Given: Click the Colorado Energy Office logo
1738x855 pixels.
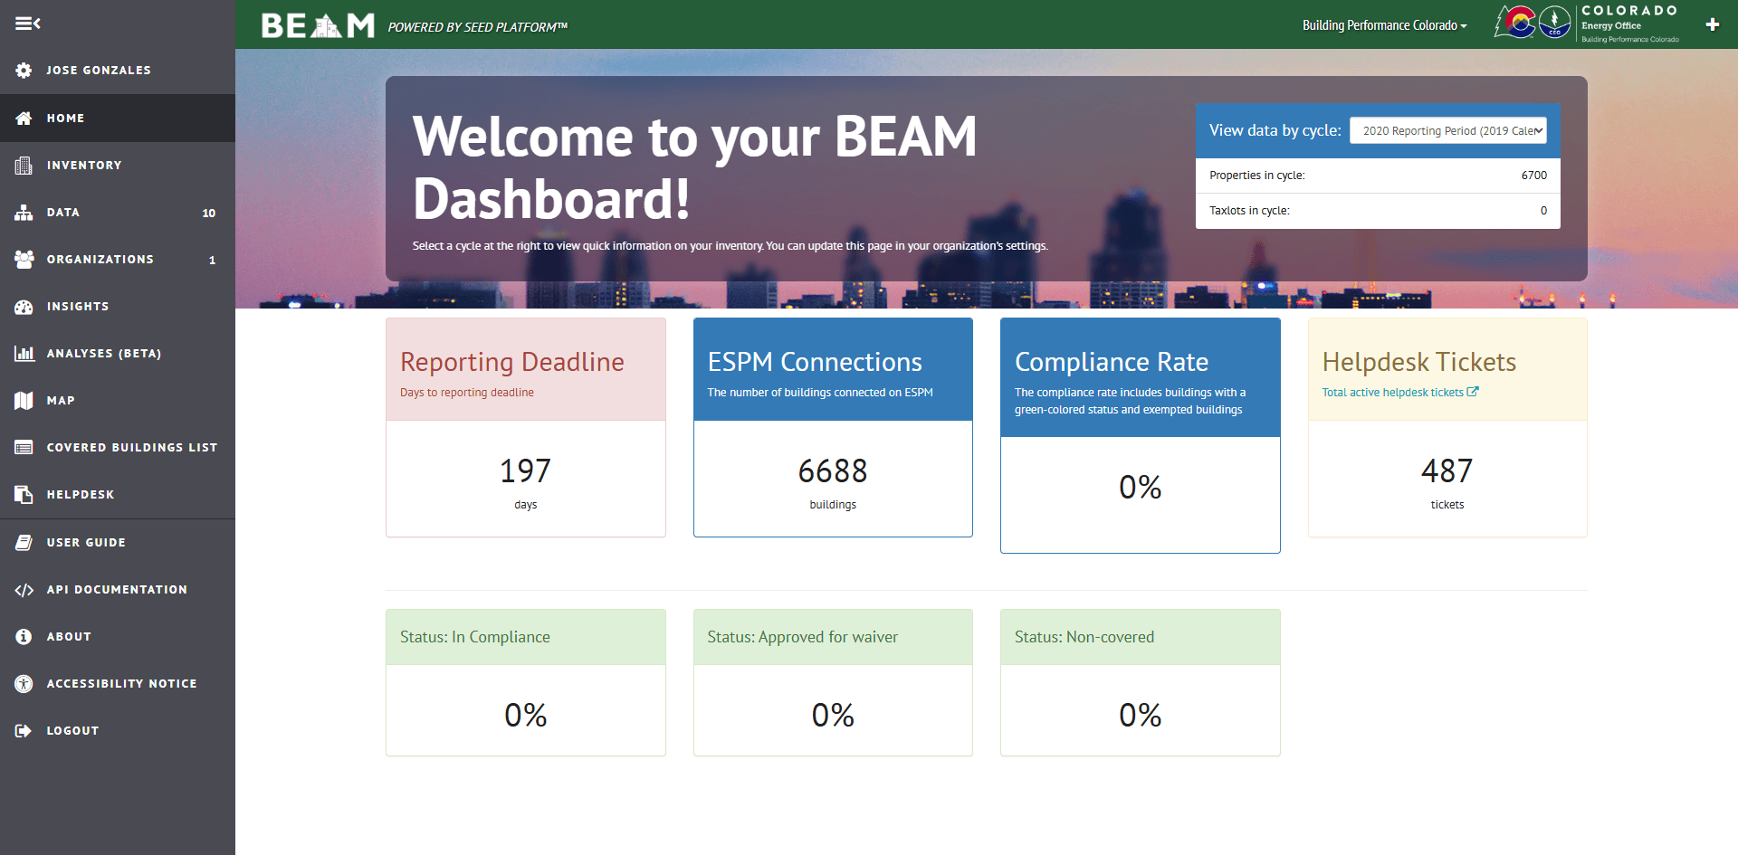Looking at the screenshot, I should click(x=1587, y=24).
